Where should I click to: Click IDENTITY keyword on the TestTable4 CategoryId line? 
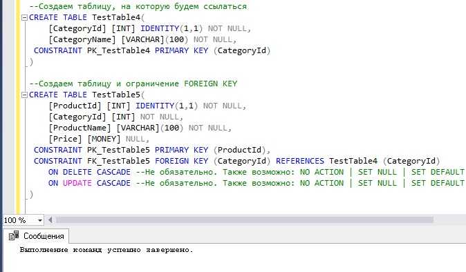pos(160,28)
